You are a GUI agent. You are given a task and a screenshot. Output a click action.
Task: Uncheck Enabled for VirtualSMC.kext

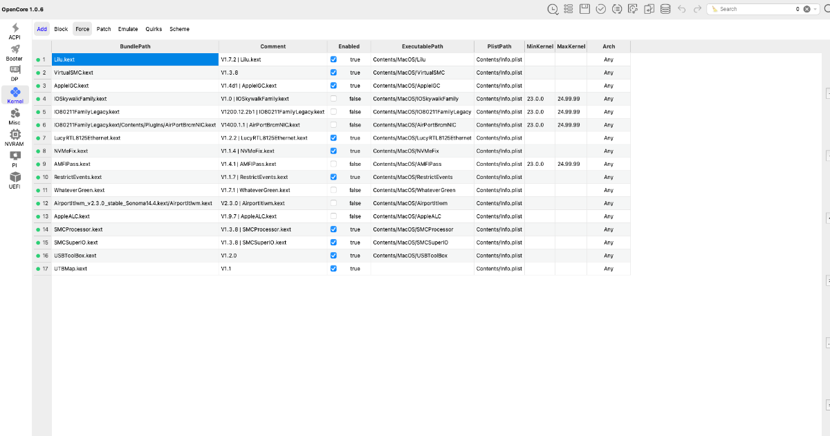333,73
